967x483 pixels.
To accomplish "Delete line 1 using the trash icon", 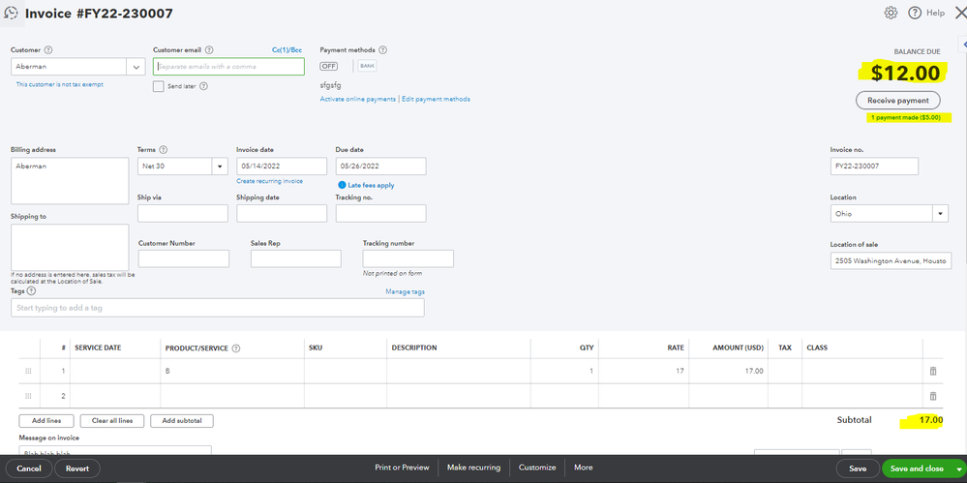I will coord(933,371).
